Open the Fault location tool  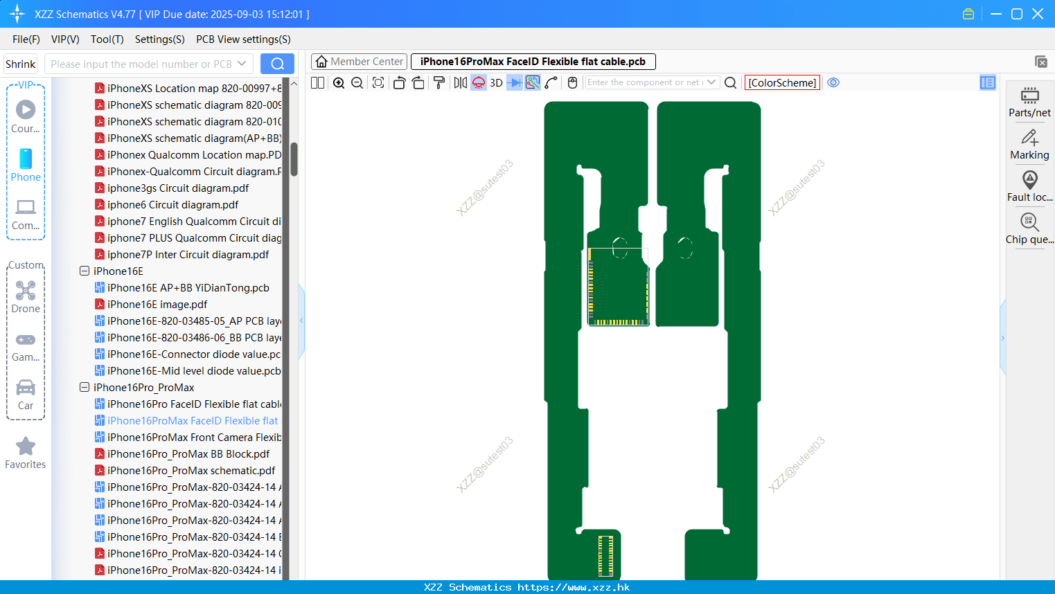(x=1029, y=186)
